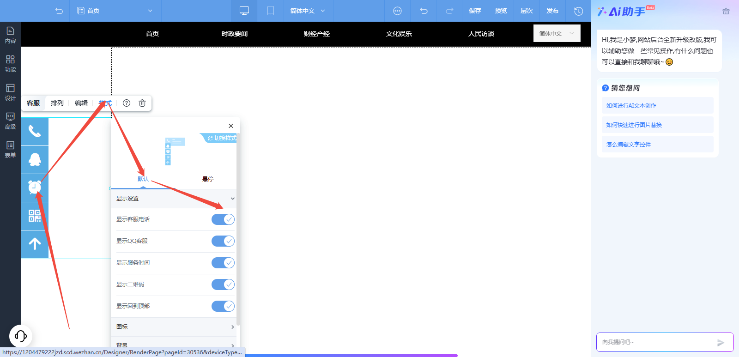Open the 简体中文 language dropdown in toolbar
Image resolution: width=739 pixels, height=357 pixels.
coord(308,11)
